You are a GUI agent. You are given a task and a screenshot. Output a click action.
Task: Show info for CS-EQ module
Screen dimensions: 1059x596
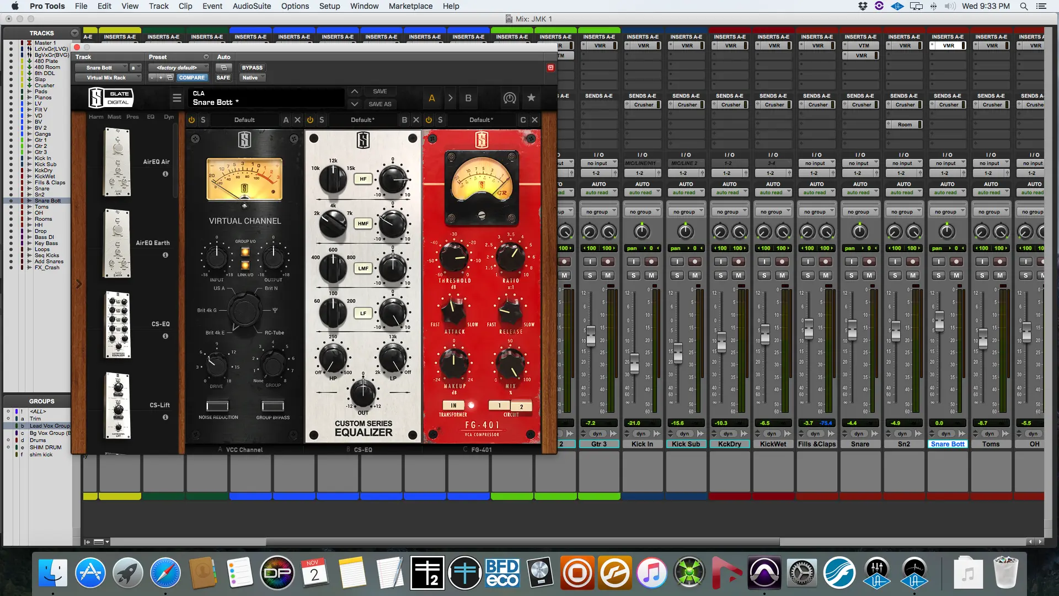165,336
